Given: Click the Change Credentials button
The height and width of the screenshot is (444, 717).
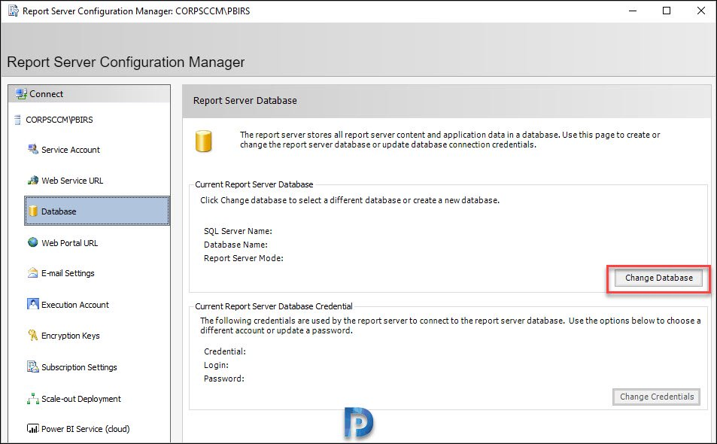Looking at the screenshot, I should click(x=657, y=397).
